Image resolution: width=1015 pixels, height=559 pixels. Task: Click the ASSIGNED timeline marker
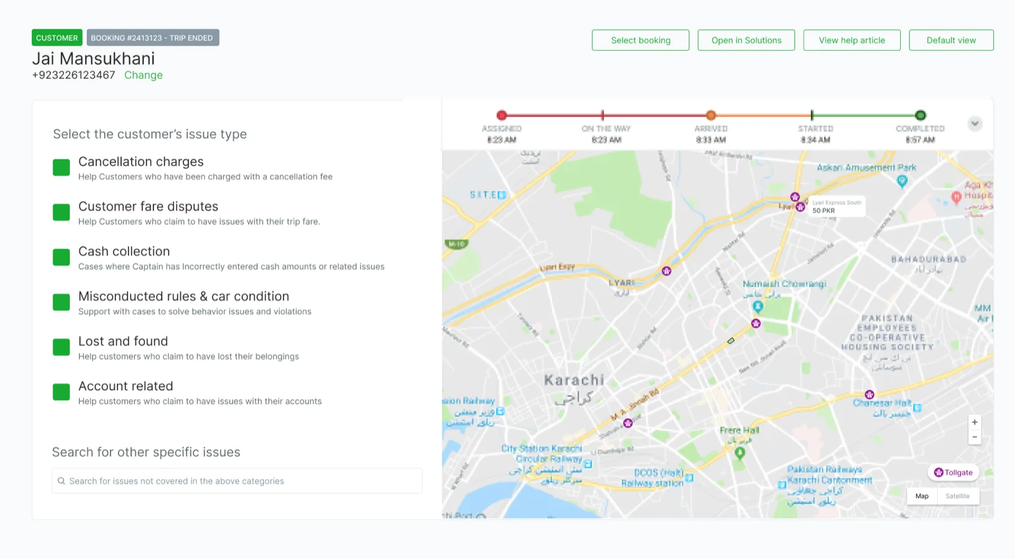click(x=502, y=115)
